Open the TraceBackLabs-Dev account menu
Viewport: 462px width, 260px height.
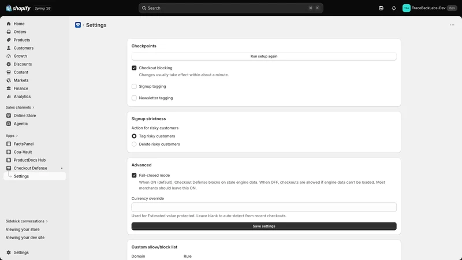click(x=429, y=8)
